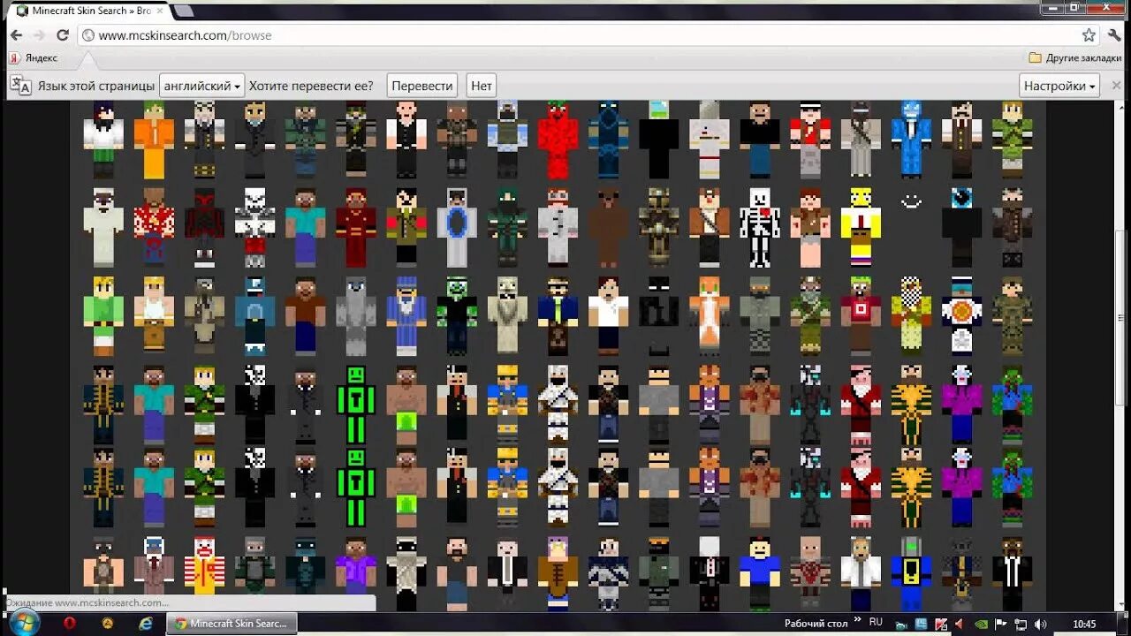The height and width of the screenshot is (636, 1131).
Task: Launch Opera from the taskbar
Action: pos(70,623)
